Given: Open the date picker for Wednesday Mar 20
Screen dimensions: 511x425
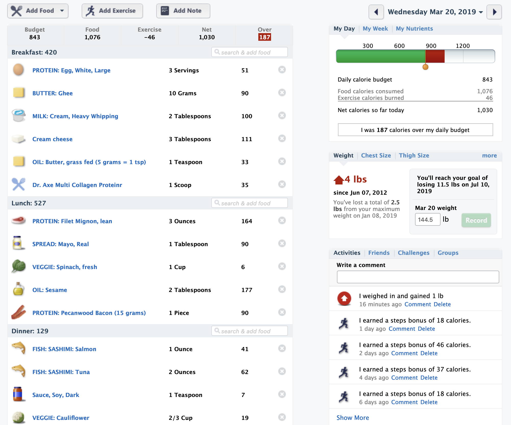Looking at the screenshot, I should point(435,12).
